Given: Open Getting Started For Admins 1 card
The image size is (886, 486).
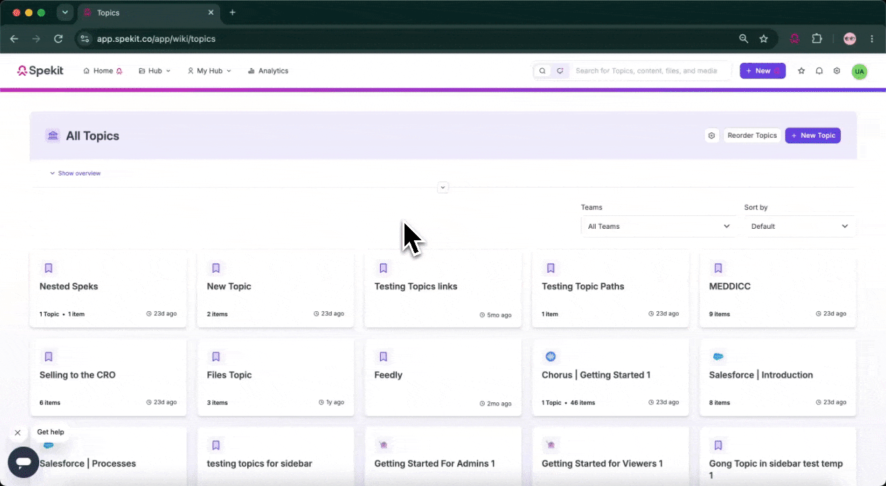Looking at the screenshot, I should (x=443, y=456).
